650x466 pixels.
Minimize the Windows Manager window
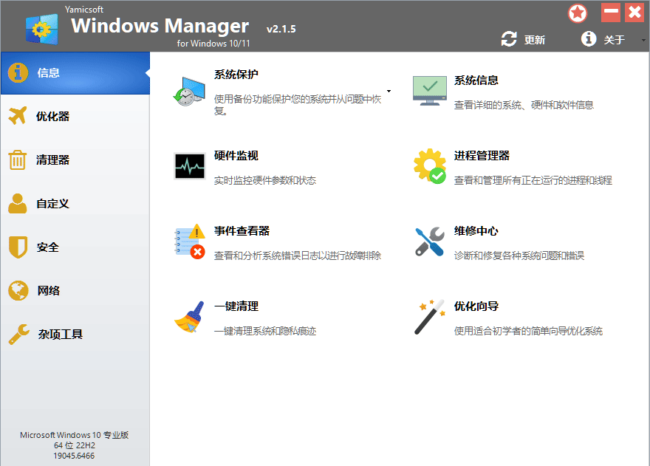[610, 13]
